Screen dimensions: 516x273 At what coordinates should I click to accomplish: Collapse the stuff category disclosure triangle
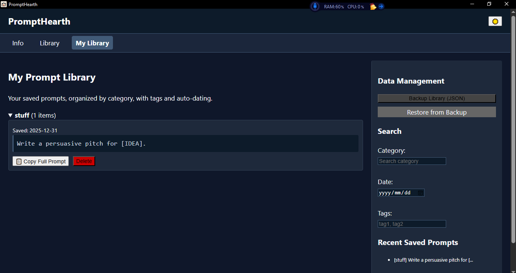point(11,115)
